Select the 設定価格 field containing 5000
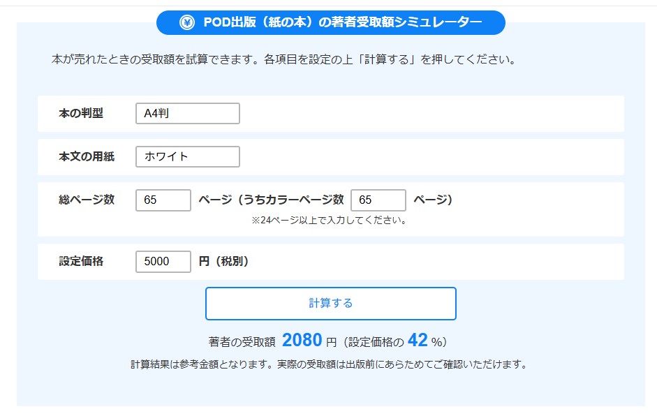Viewport: 657px width, 416px height. [x=163, y=262]
